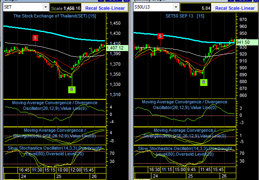Screen dimensions: 259x180
Task: Select date 25 on the SET50 date axis
Action: click(190, 176)
